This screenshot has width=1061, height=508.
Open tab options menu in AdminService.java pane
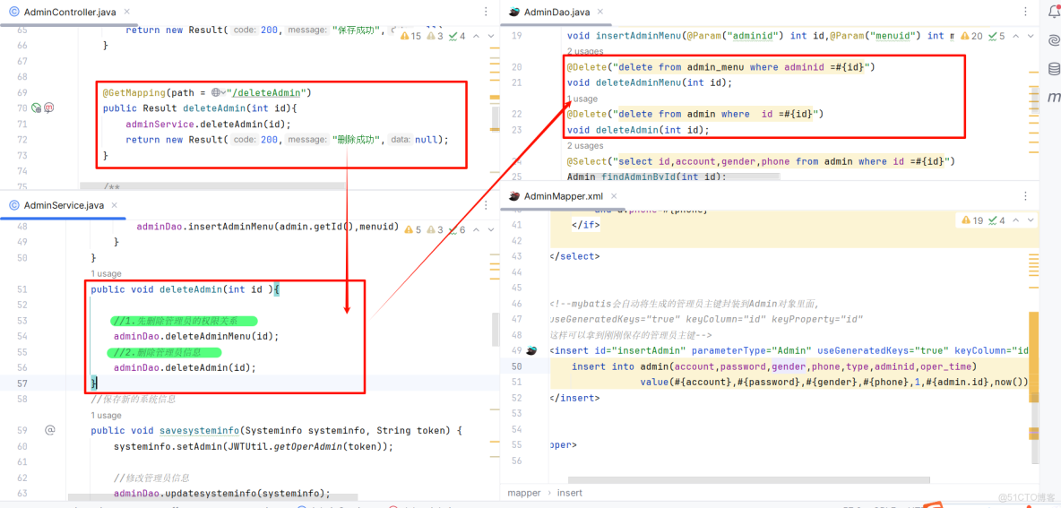tap(486, 205)
